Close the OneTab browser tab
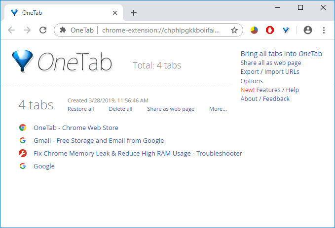 click(x=114, y=13)
